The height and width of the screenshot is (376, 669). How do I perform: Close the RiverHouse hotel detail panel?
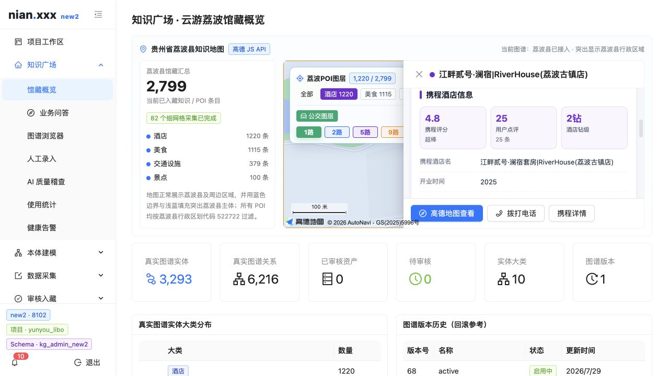coord(419,74)
